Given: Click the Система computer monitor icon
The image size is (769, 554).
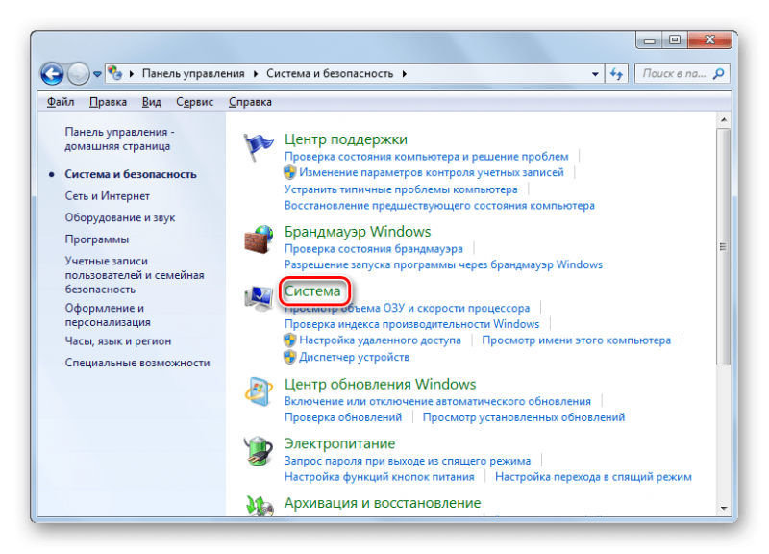Looking at the screenshot, I should pyautogui.click(x=259, y=298).
